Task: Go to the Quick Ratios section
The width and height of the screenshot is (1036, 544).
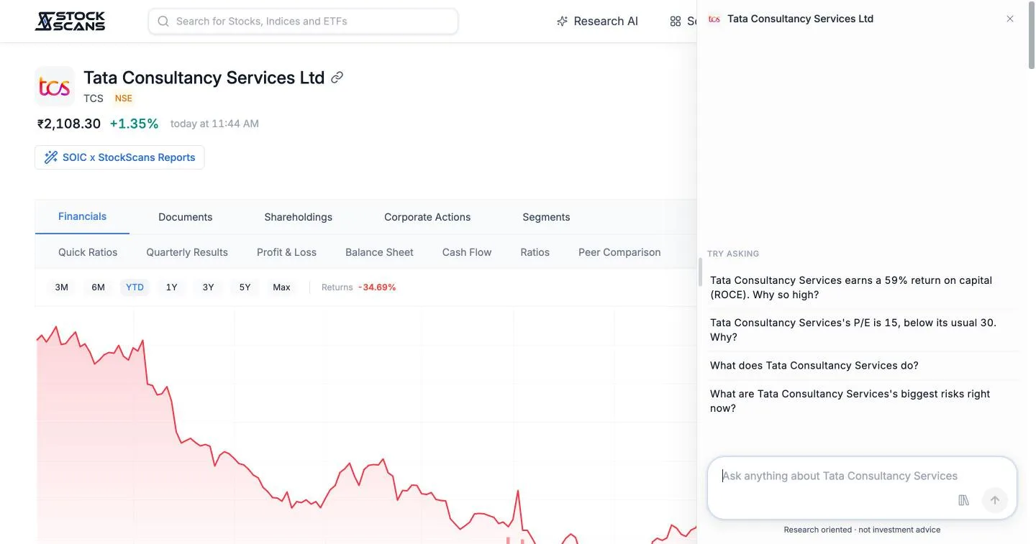Action: point(88,252)
